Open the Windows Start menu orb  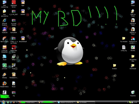pos(3,102)
